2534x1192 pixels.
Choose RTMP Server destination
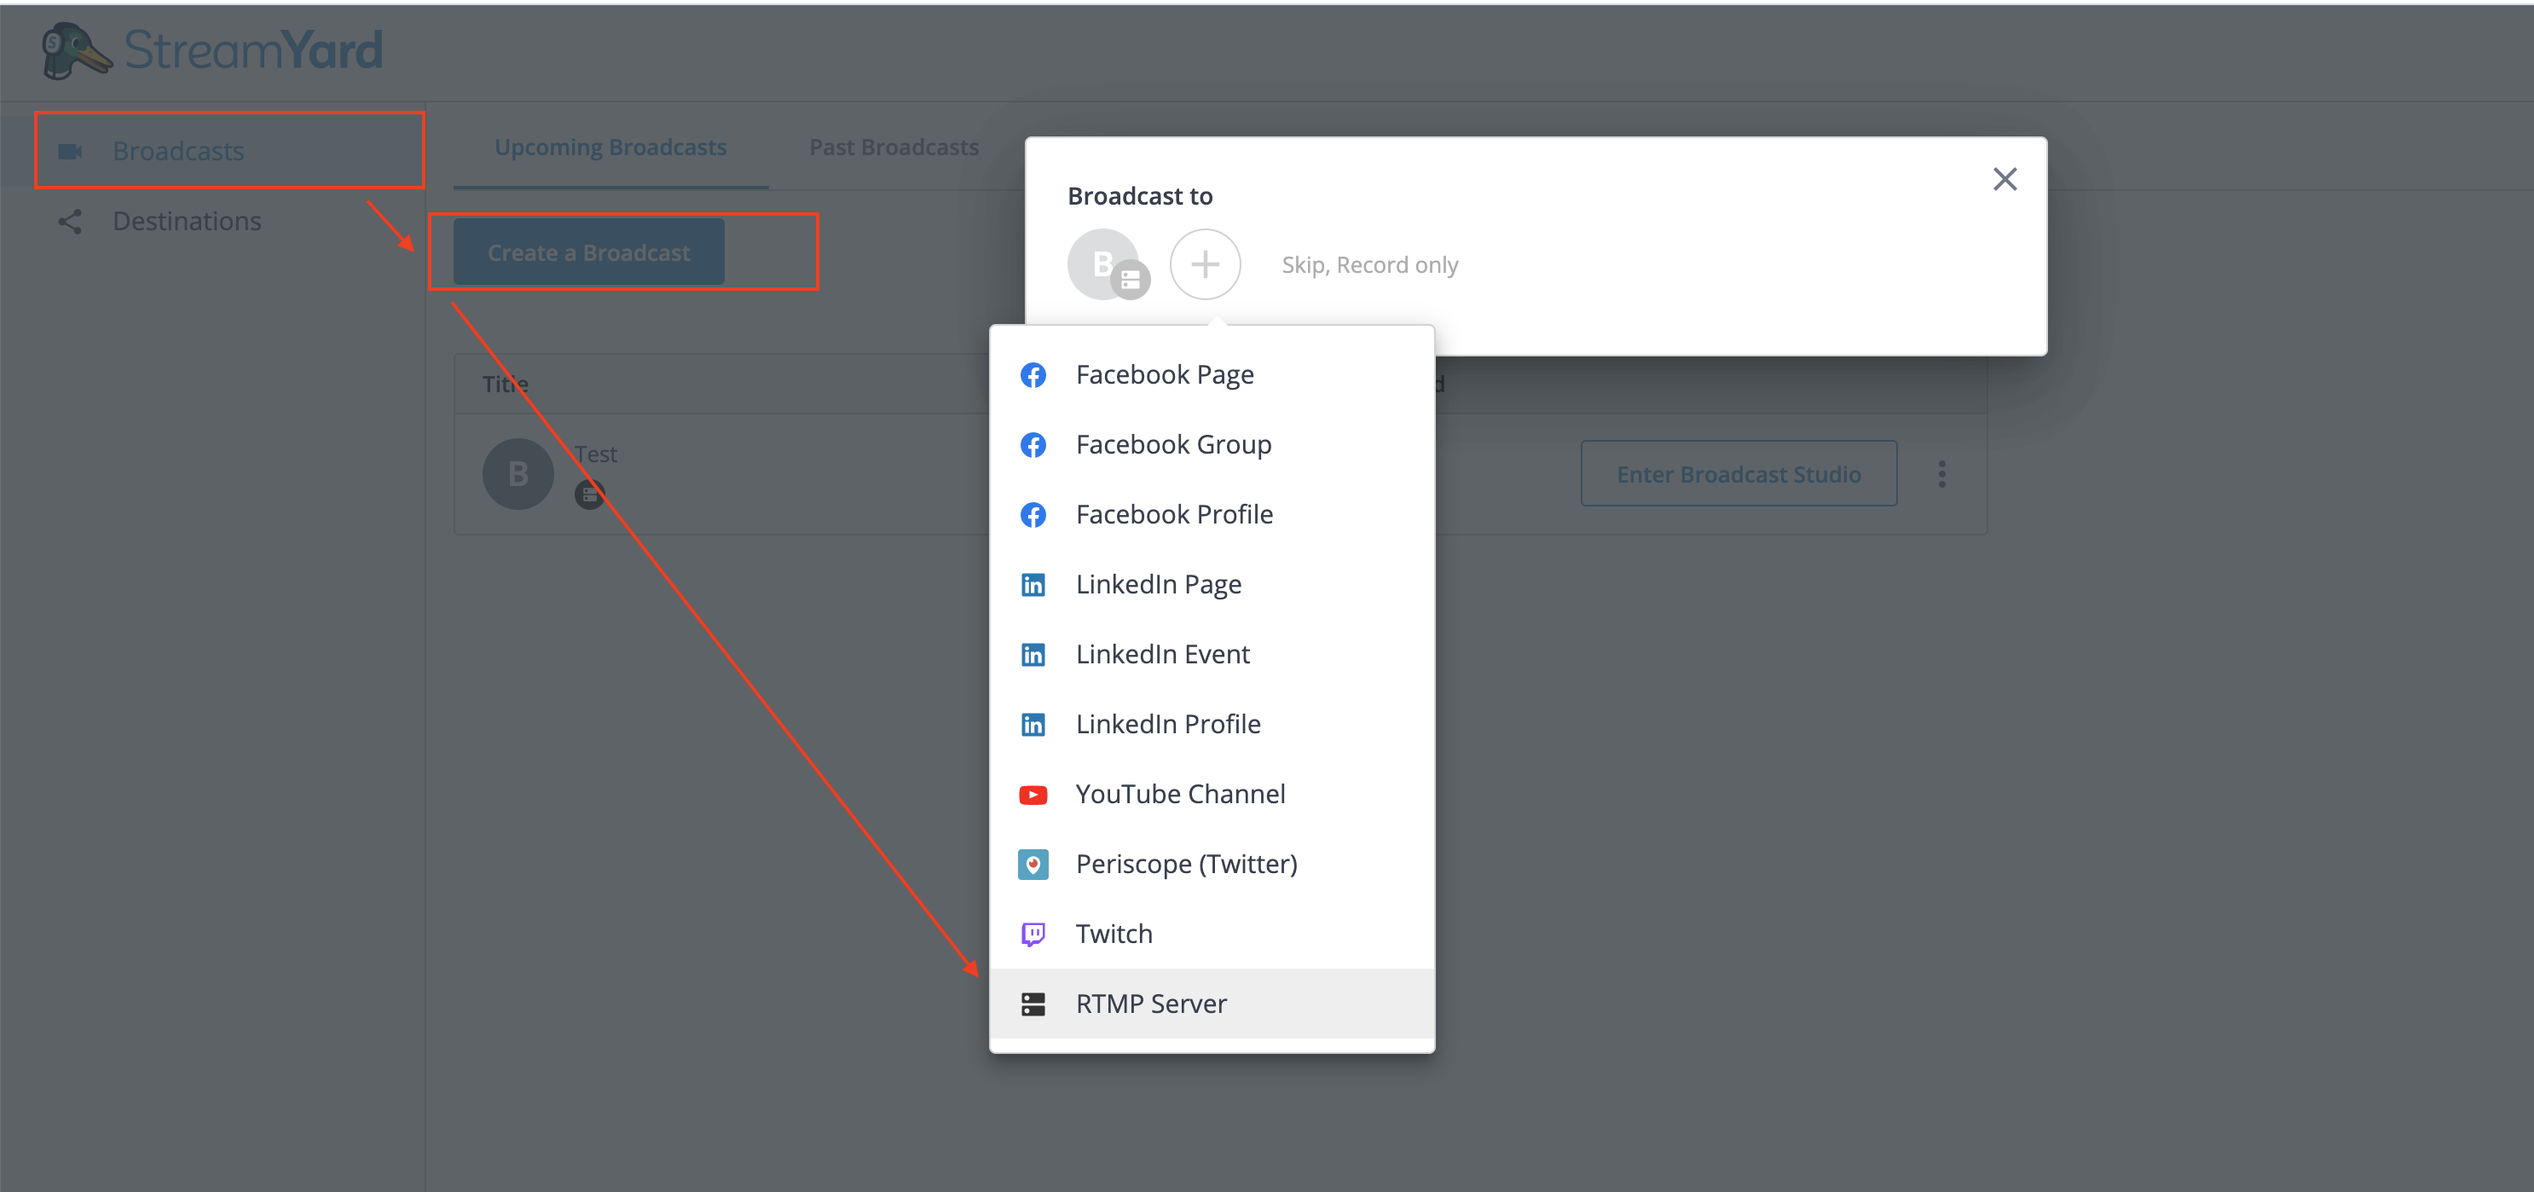pos(1212,1004)
